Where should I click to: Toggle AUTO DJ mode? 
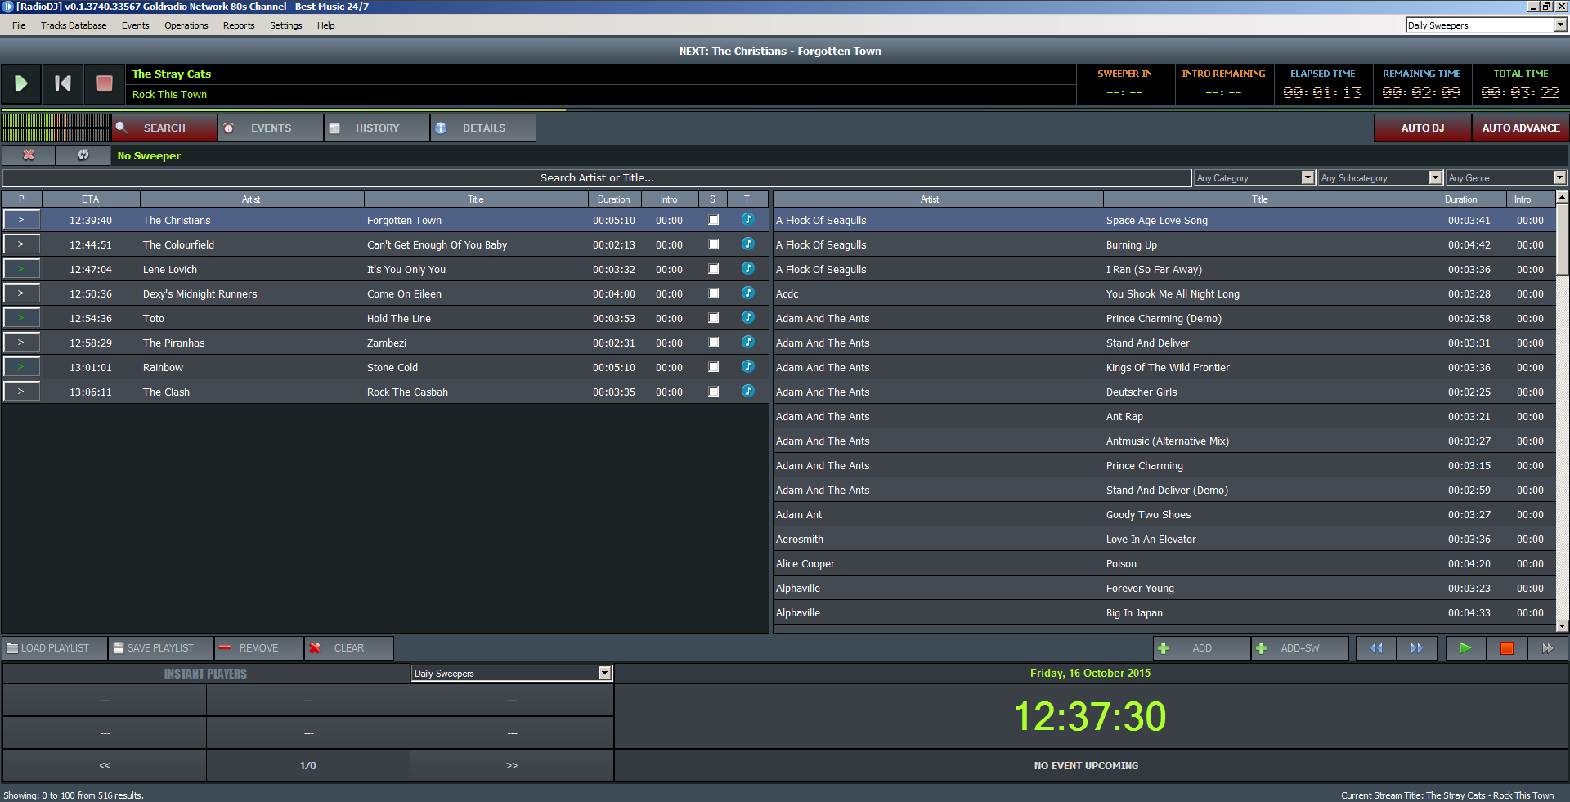[1421, 128]
